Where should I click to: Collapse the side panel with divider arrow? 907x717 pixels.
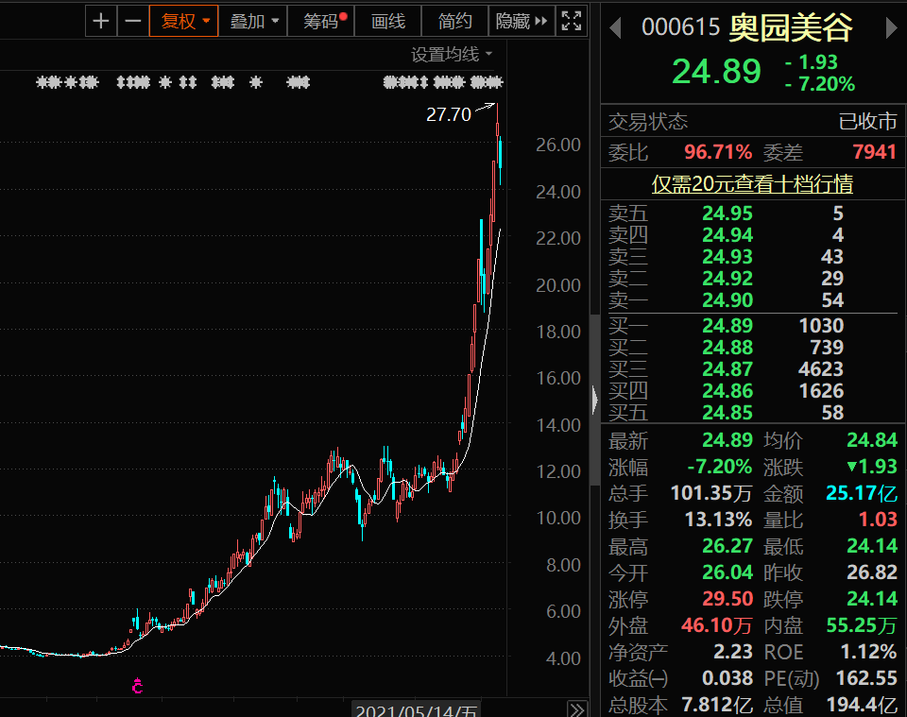click(594, 400)
